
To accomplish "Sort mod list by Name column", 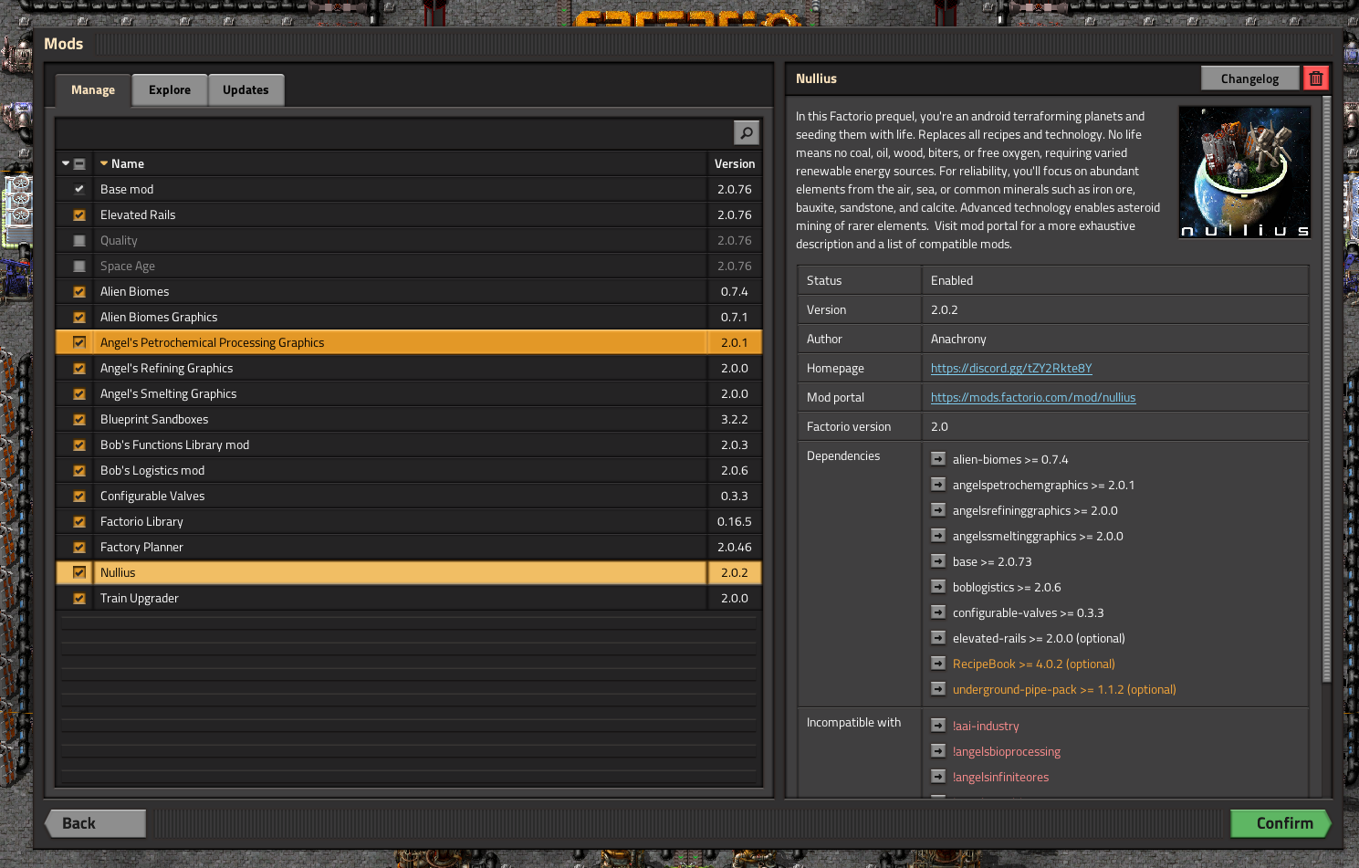I will click(400, 164).
